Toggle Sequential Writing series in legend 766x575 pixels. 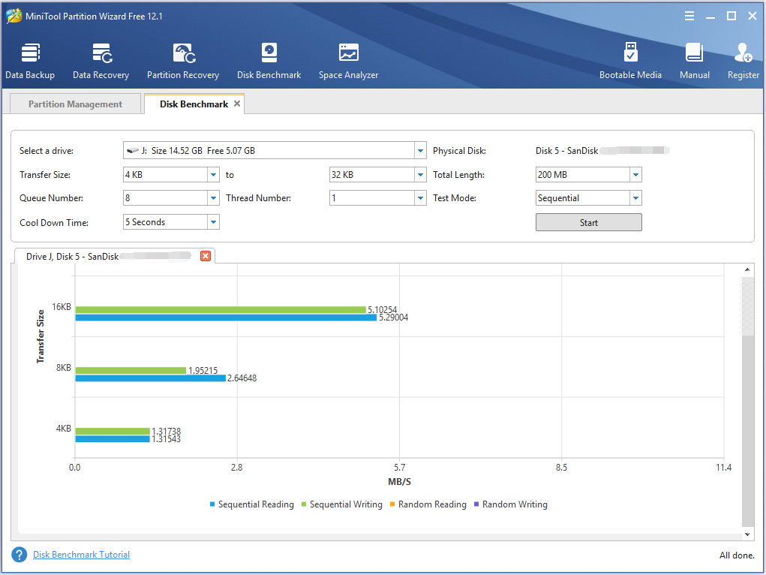(x=345, y=504)
